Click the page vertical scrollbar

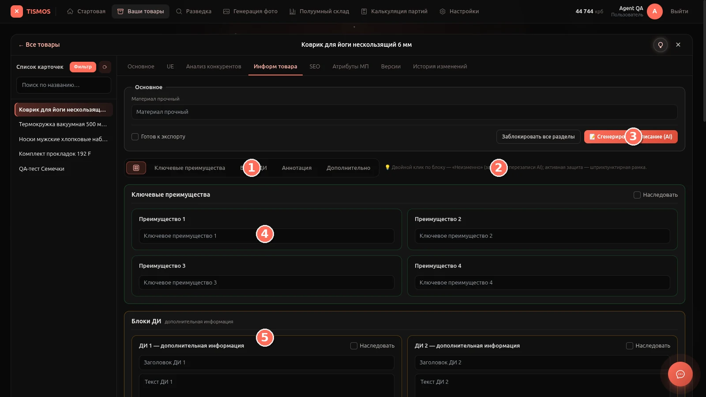tap(704, 62)
